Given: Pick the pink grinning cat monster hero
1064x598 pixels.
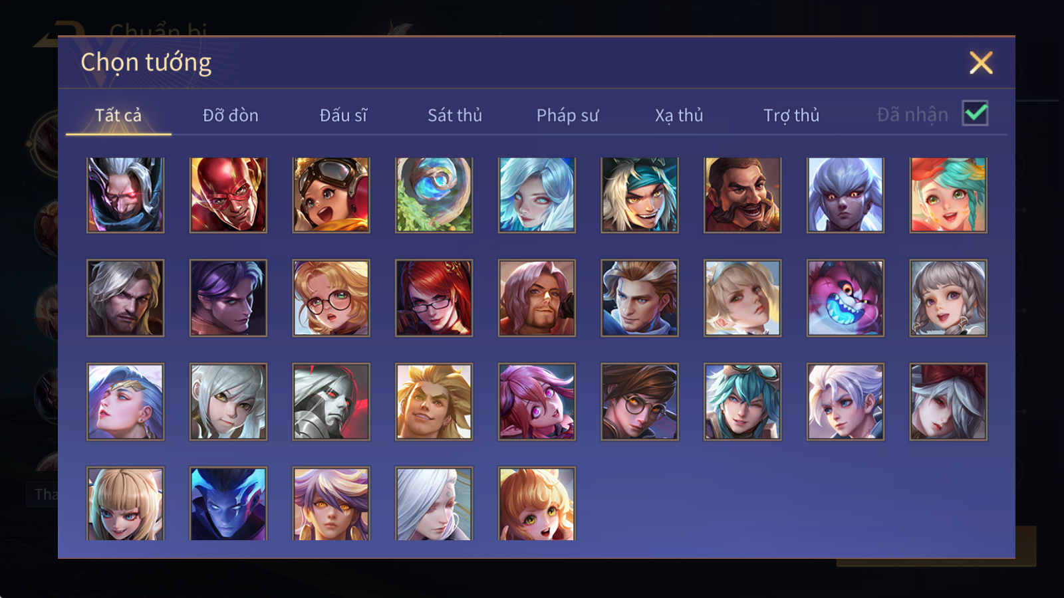Looking at the screenshot, I should (845, 298).
